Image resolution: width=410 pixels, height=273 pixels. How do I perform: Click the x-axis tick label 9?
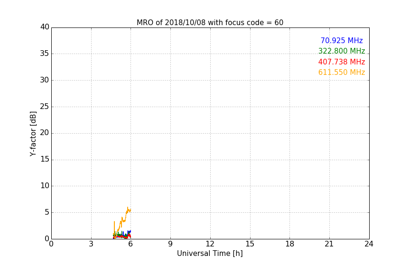[170, 244]
